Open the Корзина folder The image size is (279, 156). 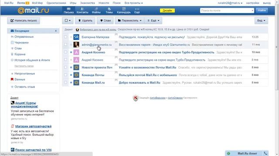click(x=20, y=54)
